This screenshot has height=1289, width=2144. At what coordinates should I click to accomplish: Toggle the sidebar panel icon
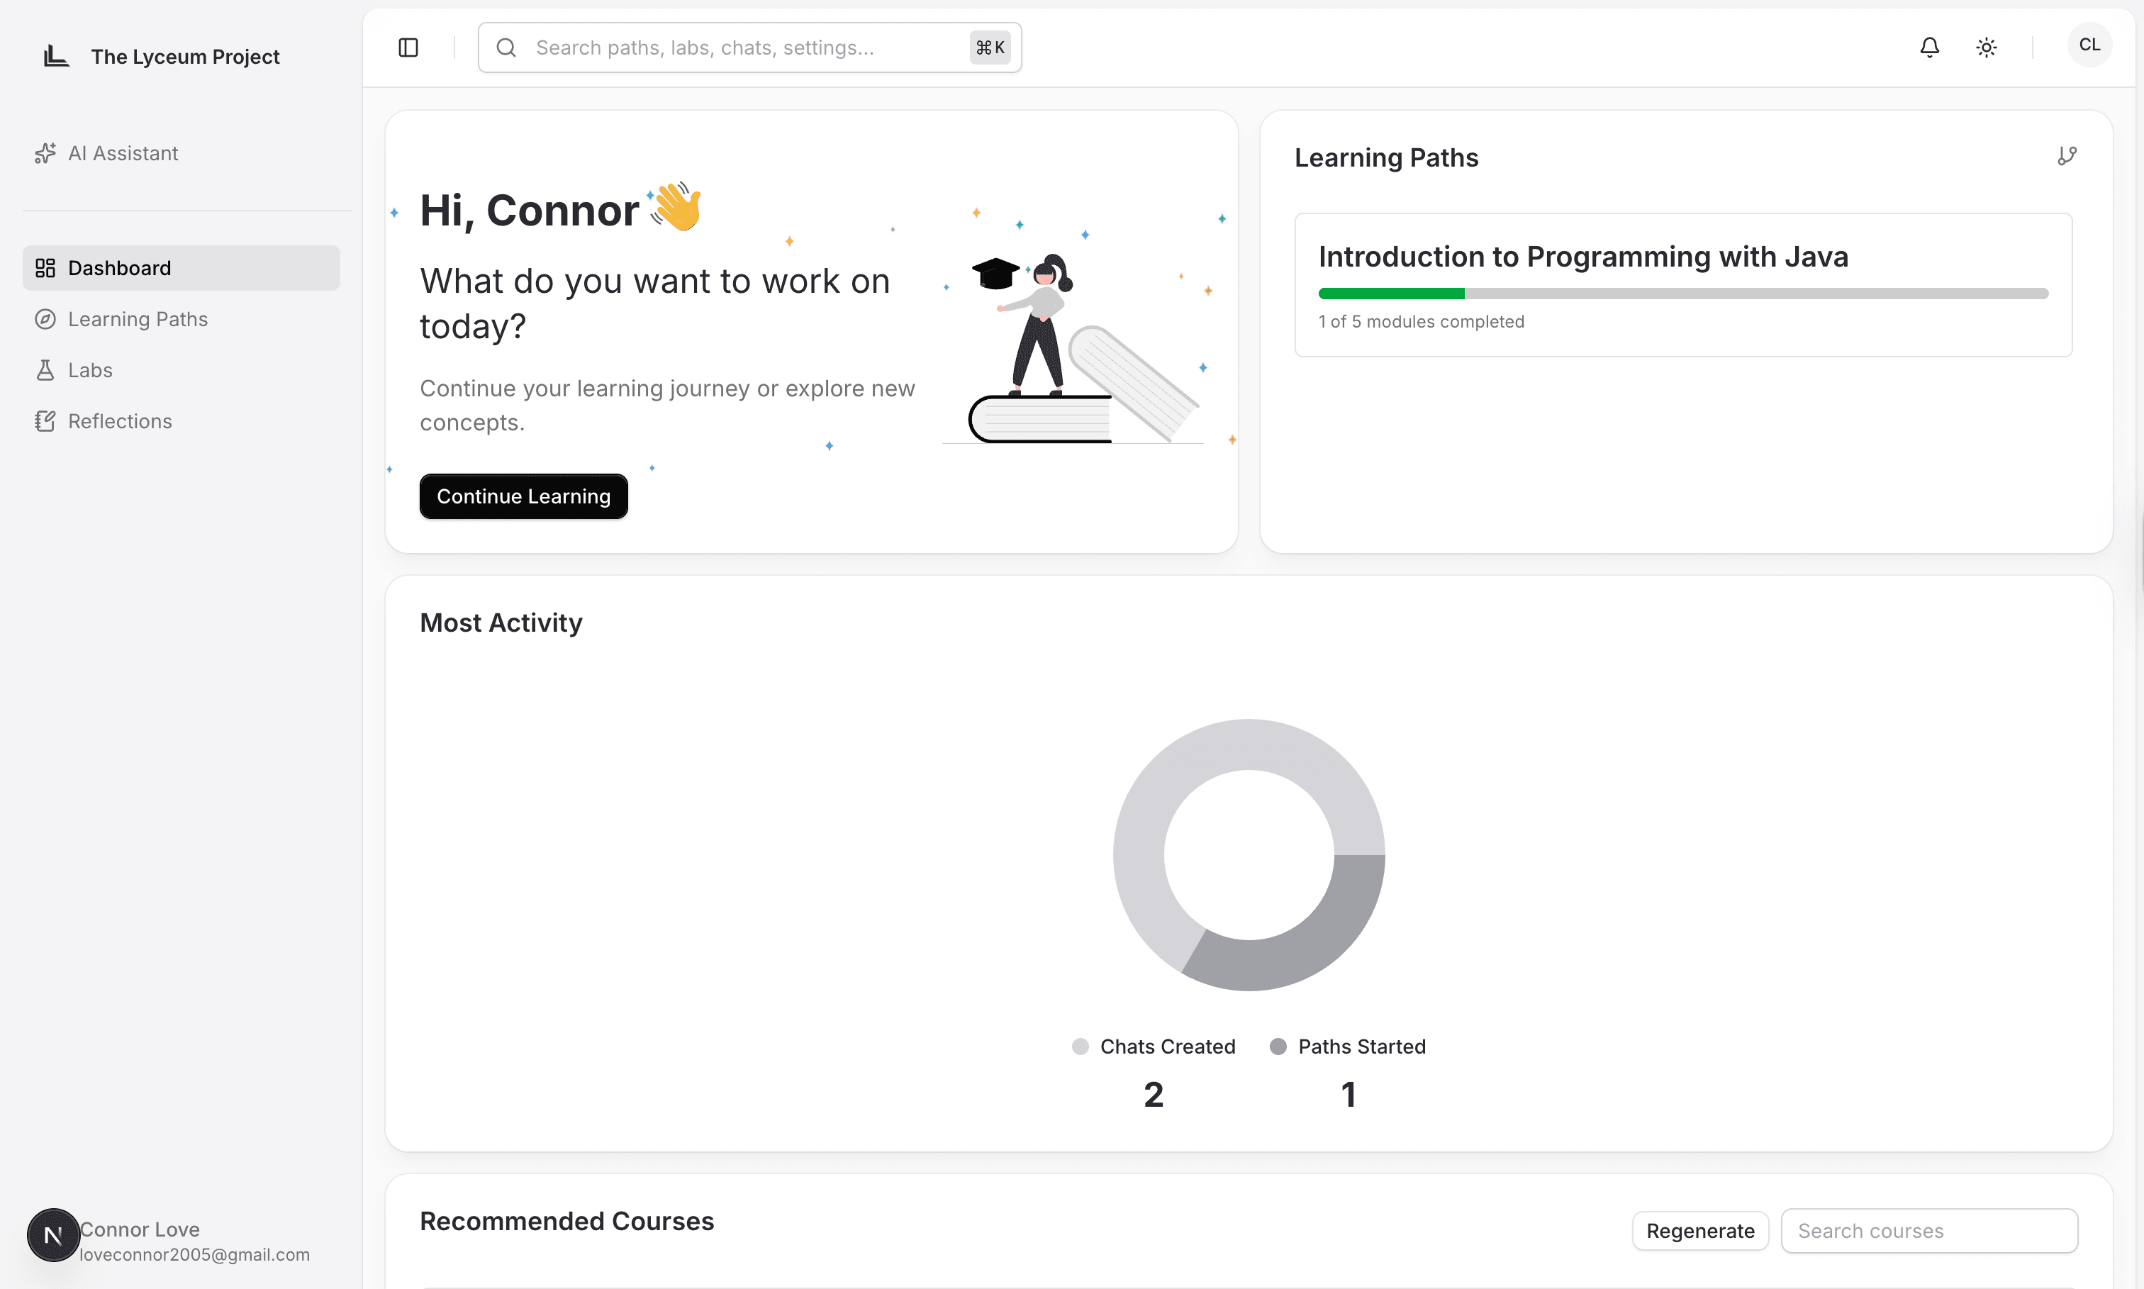pyautogui.click(x=408, y=48)
